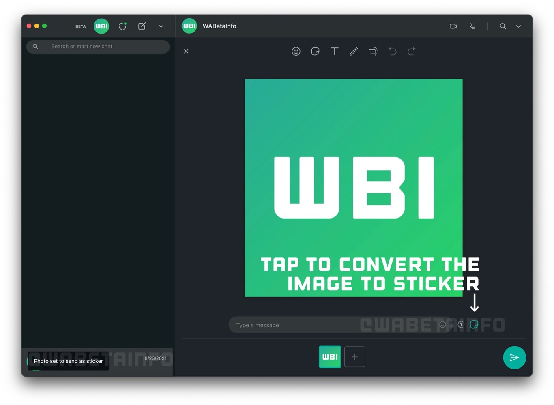Screen dimensions: 554x405
Task: Start a voice call with WABetaInfo
Action: coord(472,26)
